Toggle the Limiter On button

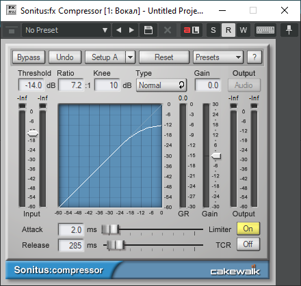pyautogui.click(x=248, y=229)
